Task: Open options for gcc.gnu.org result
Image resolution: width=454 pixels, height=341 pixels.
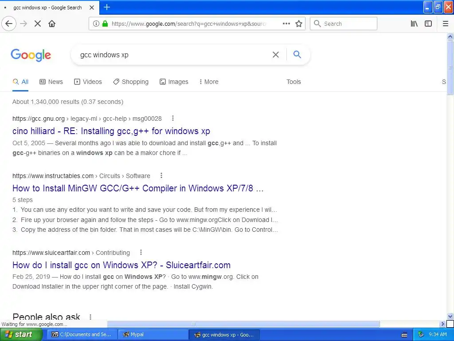Action: [173, 118]
